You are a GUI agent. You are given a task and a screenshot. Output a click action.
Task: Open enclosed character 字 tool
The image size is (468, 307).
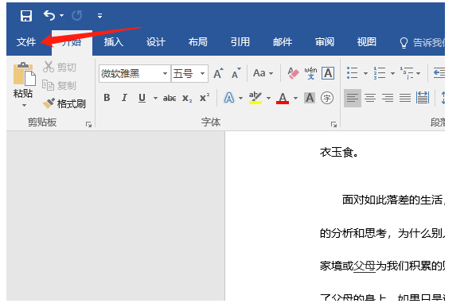point(327,98)
